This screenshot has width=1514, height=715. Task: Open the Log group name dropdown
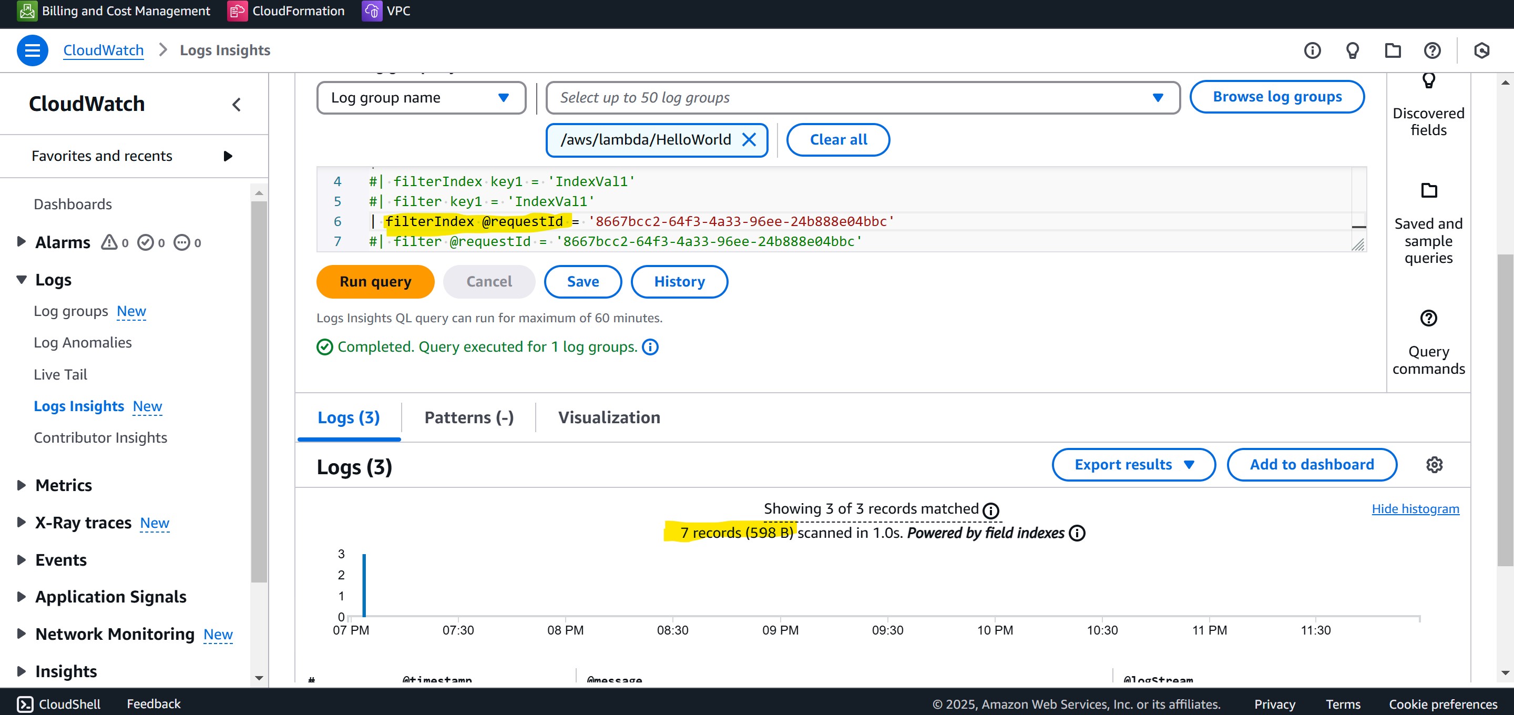(421, 98)
